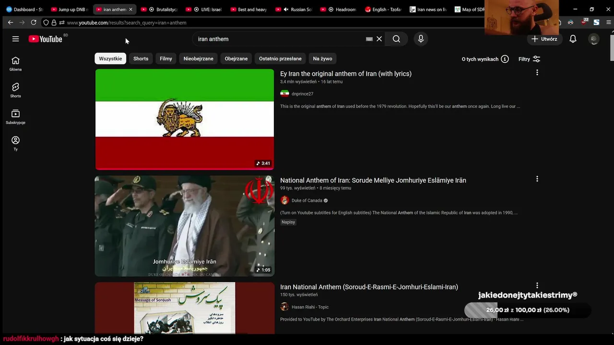Go back in browser
This screenshot has height=345, width=614.
coord(11,23)
